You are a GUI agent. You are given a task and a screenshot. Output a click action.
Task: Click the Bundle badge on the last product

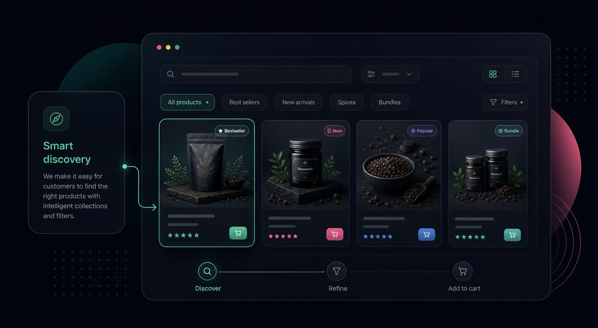click(x=509, y=131)
